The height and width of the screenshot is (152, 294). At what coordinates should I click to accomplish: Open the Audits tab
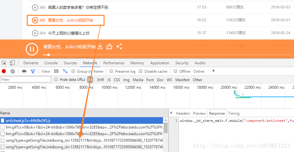point(200,63)
